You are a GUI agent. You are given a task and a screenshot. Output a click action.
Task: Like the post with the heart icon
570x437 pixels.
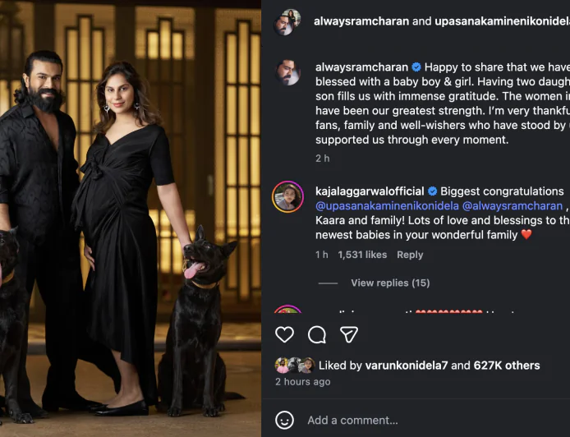(284, 334)
